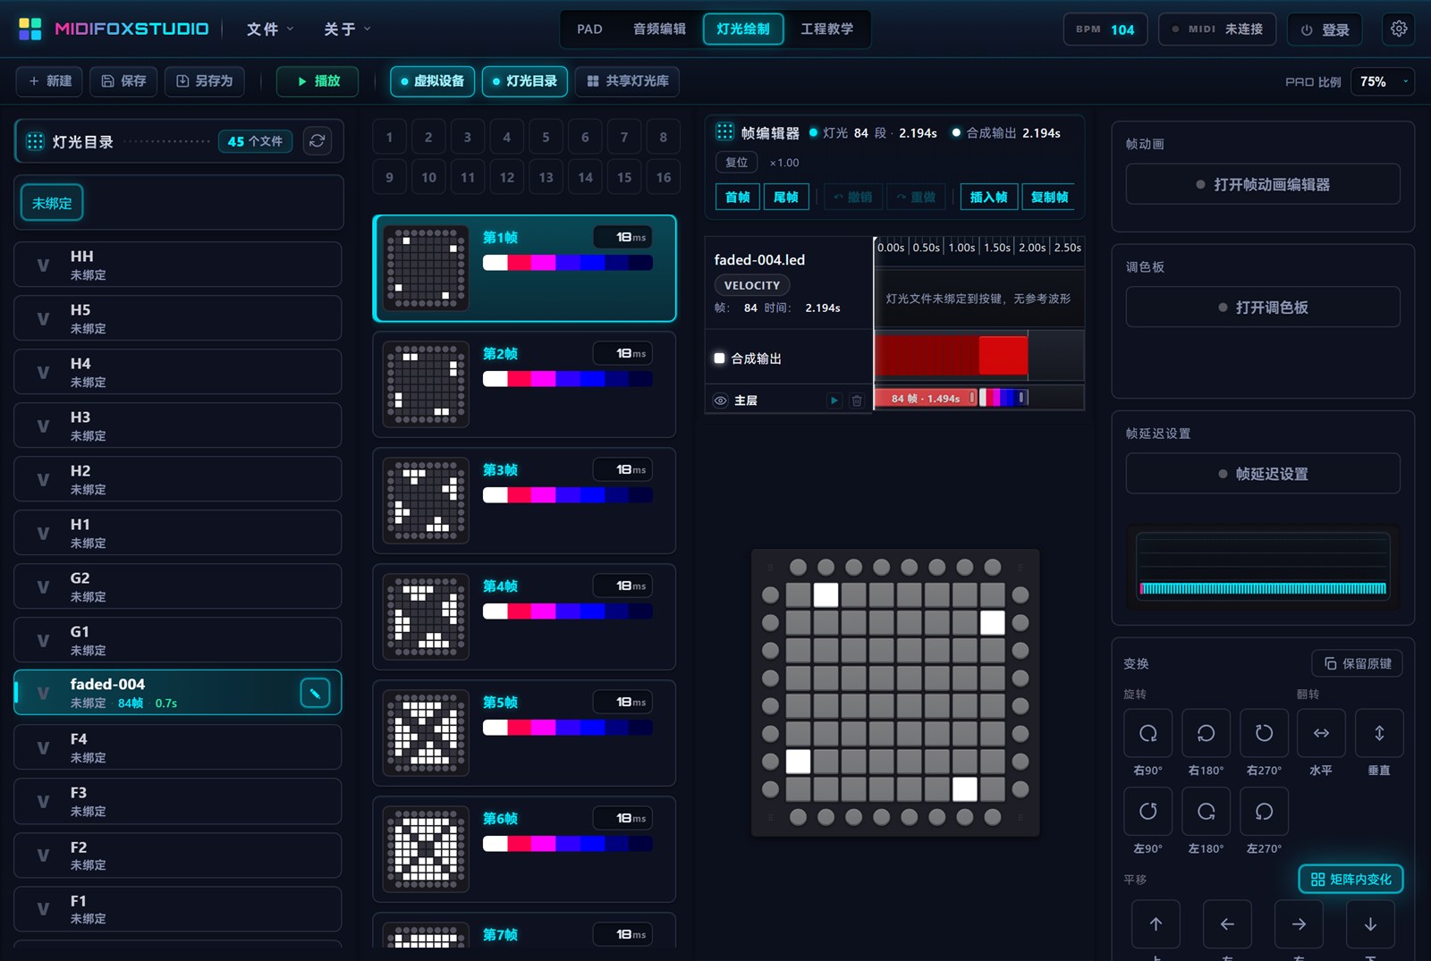Image resolution: width=1431 pixels, height=961 pixels.
Task: Toggle 主层 eye visibility
Action: click(x=720, y=400)
